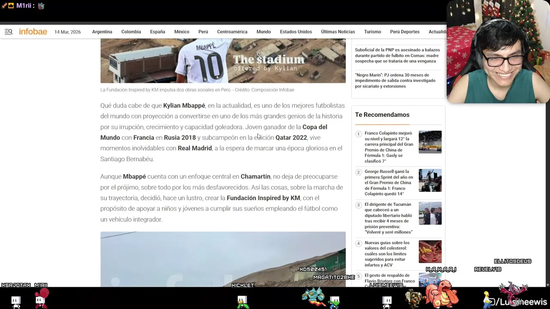The width and height of the screenshot is (550, 309).
Task: Open the Argentina section
Action: pyautogui.click(x=102, y=32)
